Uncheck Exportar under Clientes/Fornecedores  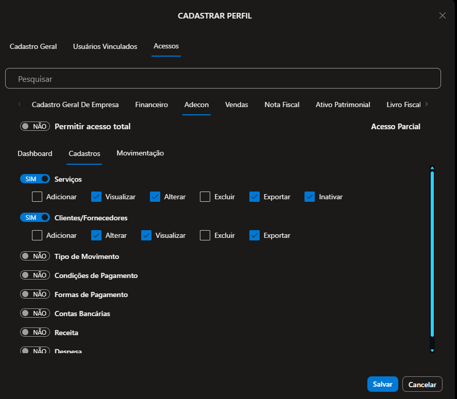255,235
